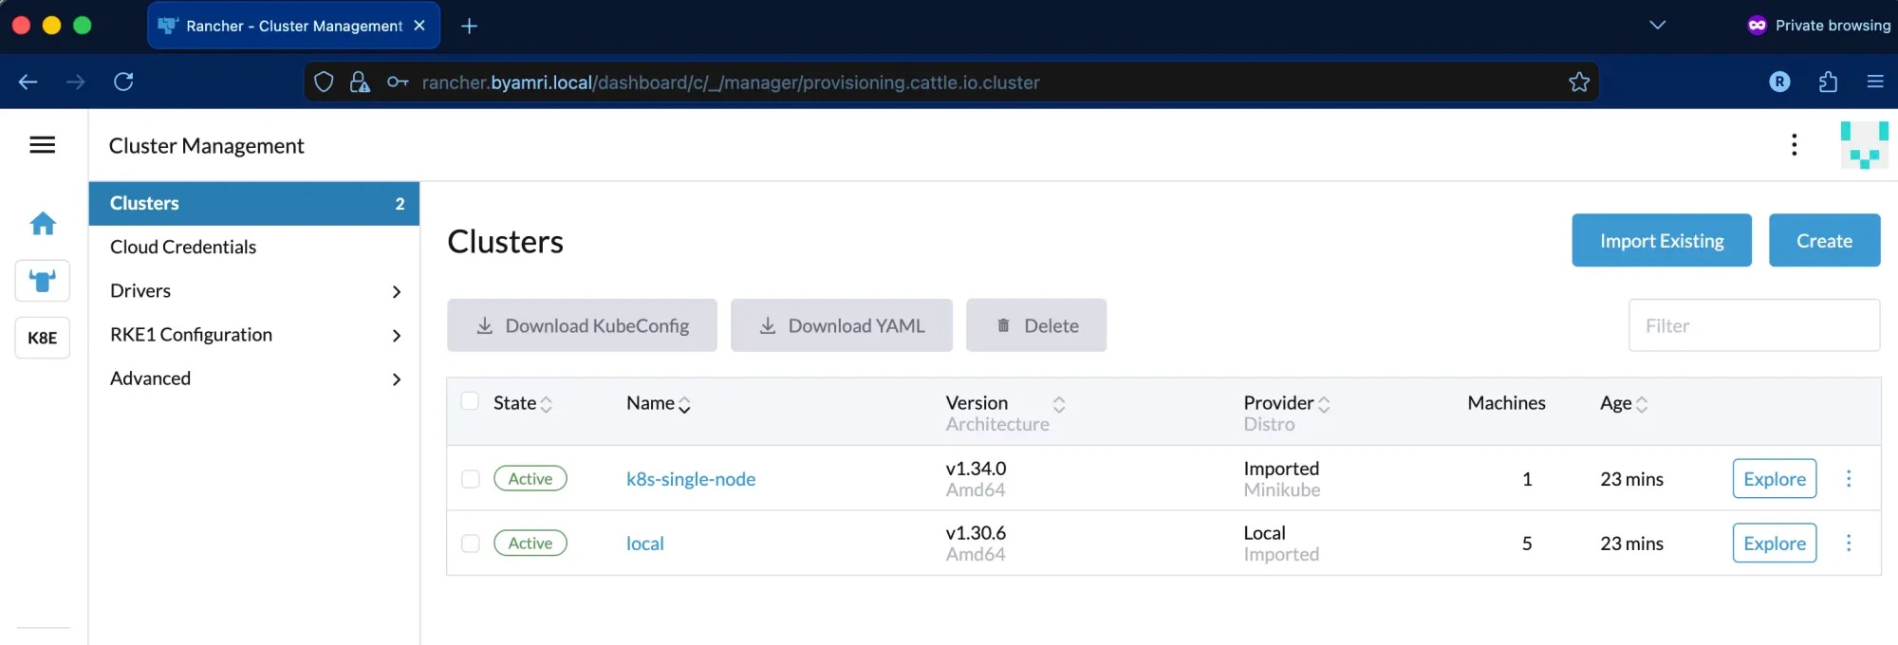The width and height of the screenshot is (1898, 645).
Task: Select Clusters in the sidebar
Action: pyautogui.click(x=145, y=203)
